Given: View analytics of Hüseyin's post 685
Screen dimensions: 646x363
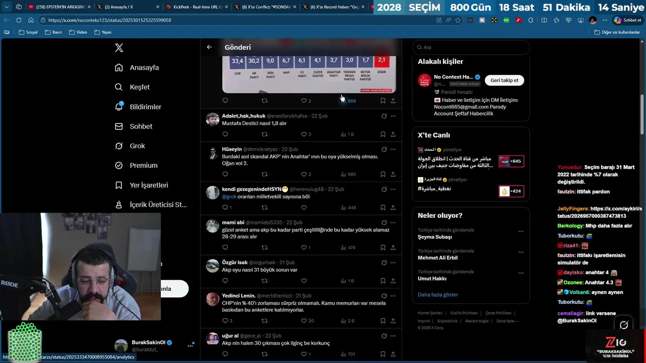Looking at the screenshot, I should (348, 174).
